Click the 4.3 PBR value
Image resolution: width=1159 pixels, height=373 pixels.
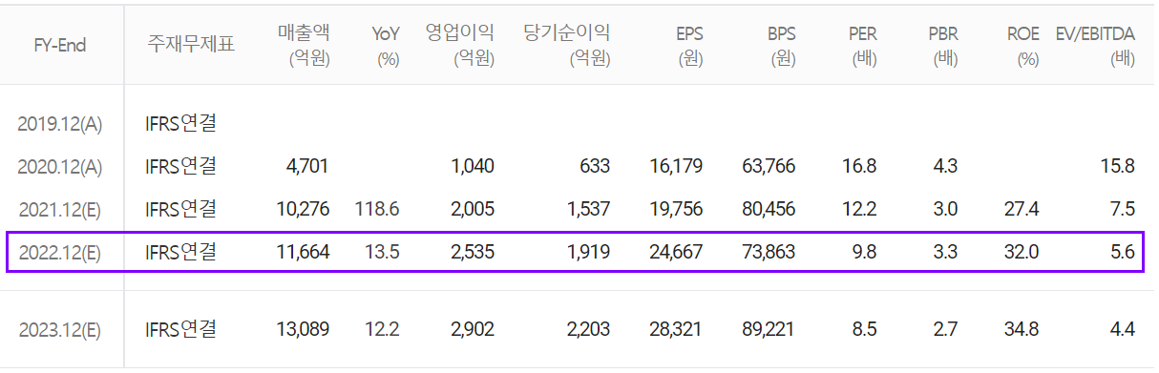pyautogui.click(x=945, y=166)
